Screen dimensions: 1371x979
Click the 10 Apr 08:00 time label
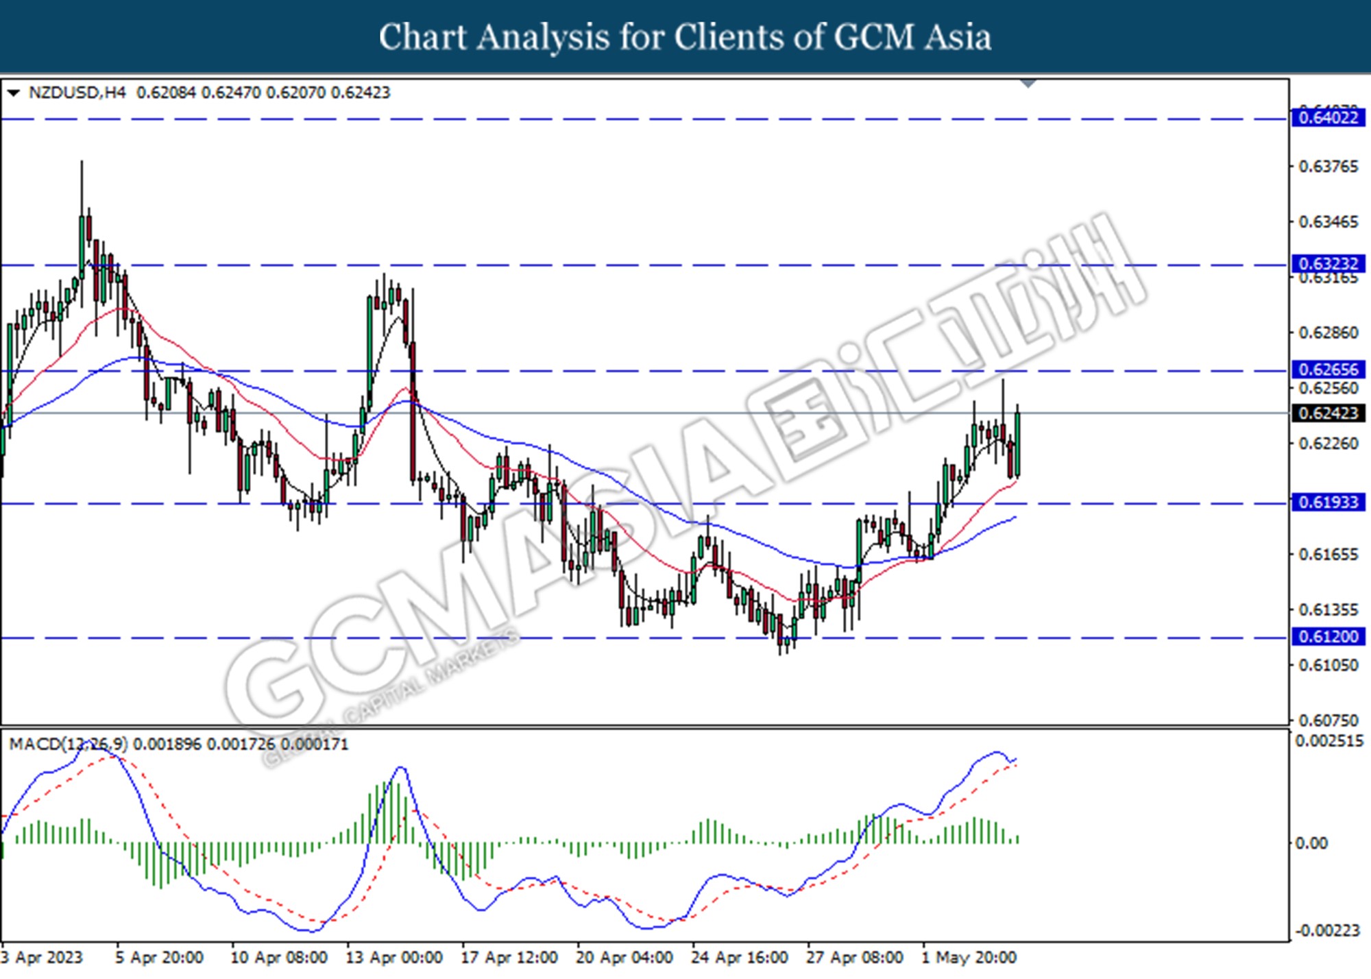pos(278,957)
